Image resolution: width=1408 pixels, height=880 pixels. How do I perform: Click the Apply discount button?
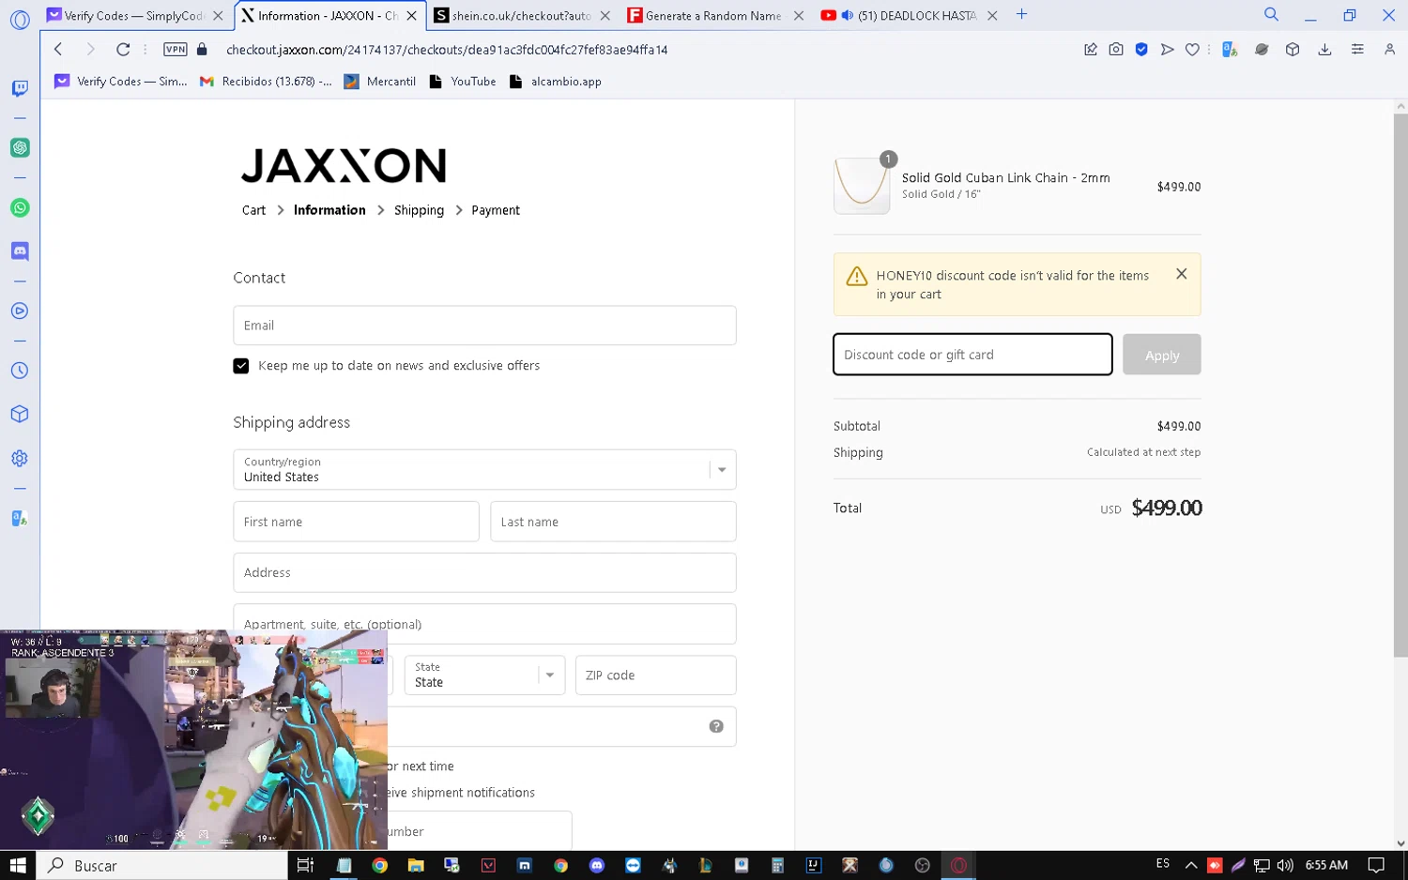coord(1161,355)
